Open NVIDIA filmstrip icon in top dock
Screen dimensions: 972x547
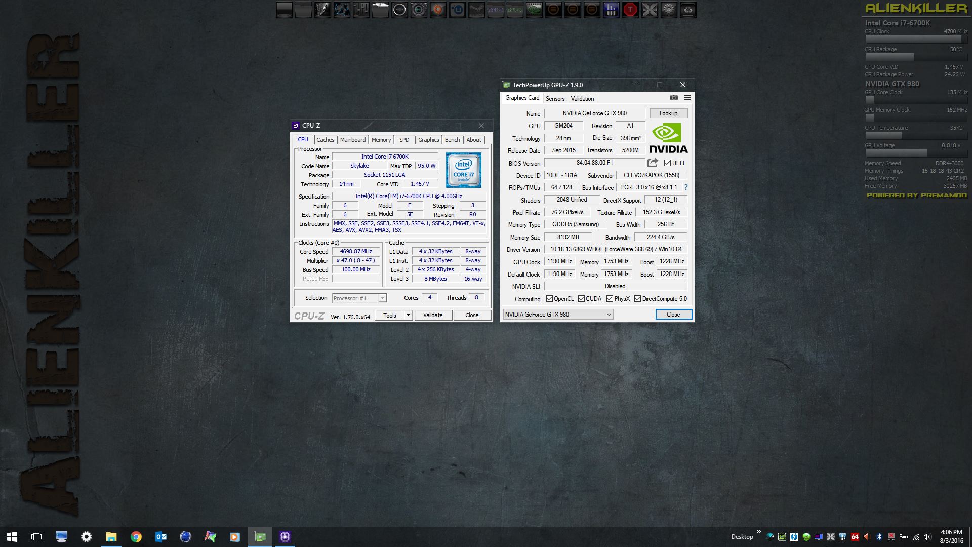pyautogui.click(x=534, y=10)
